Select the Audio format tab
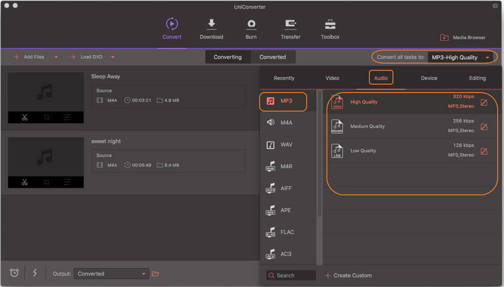Image resolution: width=504 pixels, height=287 pixels. click(381, 78)
